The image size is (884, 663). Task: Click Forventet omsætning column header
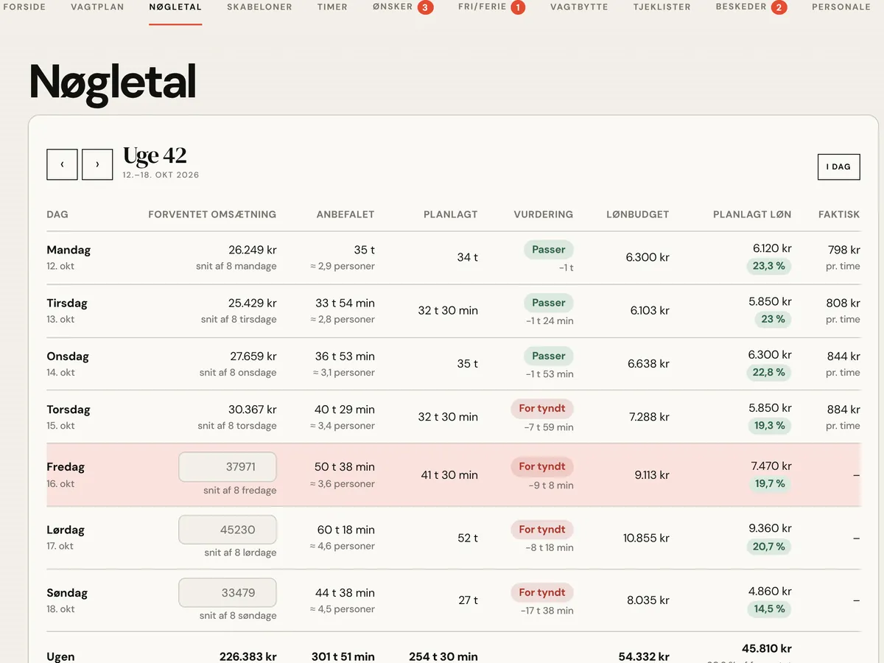(212, 214)
